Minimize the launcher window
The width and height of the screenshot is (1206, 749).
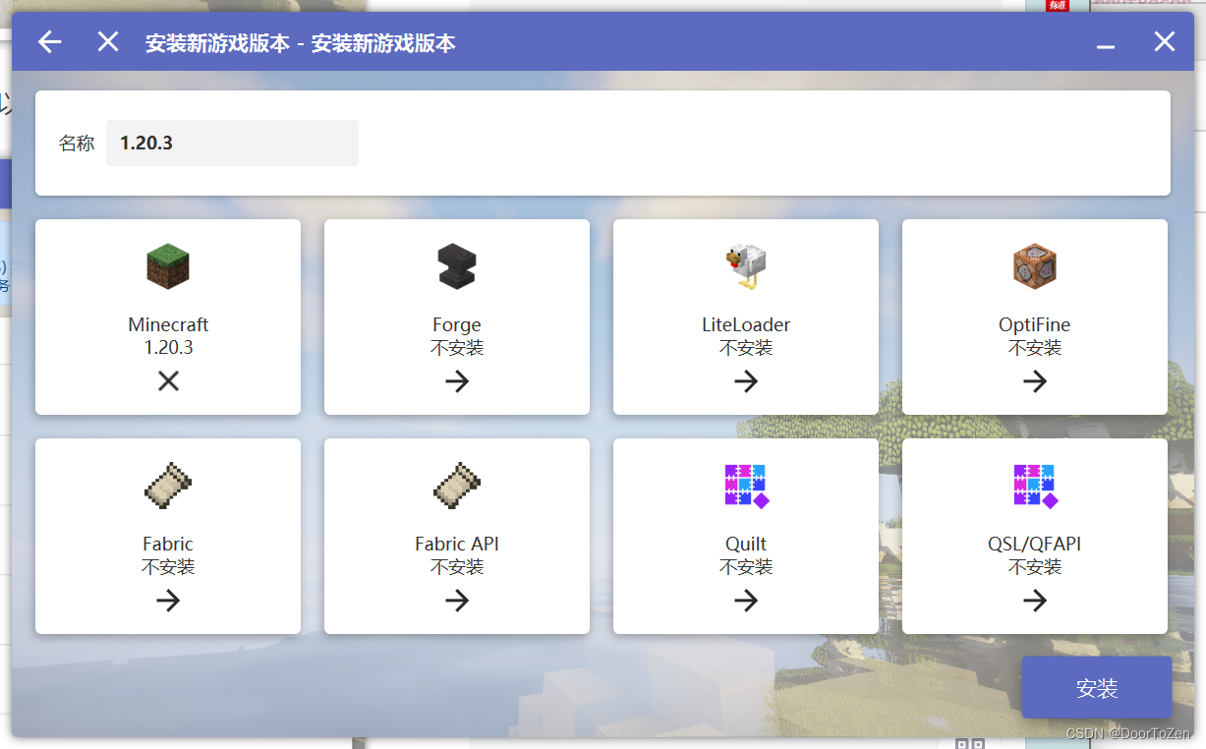tap(1106, 46)
